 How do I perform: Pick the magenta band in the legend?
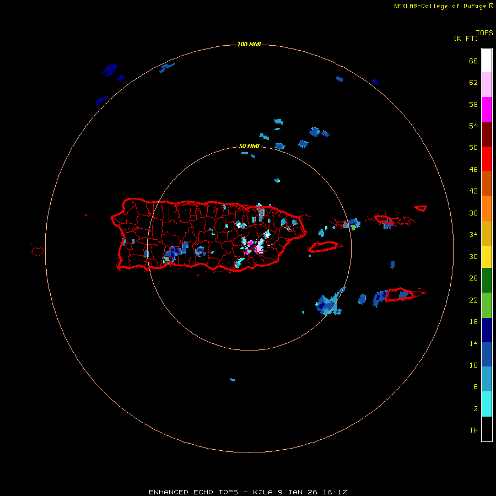(487, 110)
